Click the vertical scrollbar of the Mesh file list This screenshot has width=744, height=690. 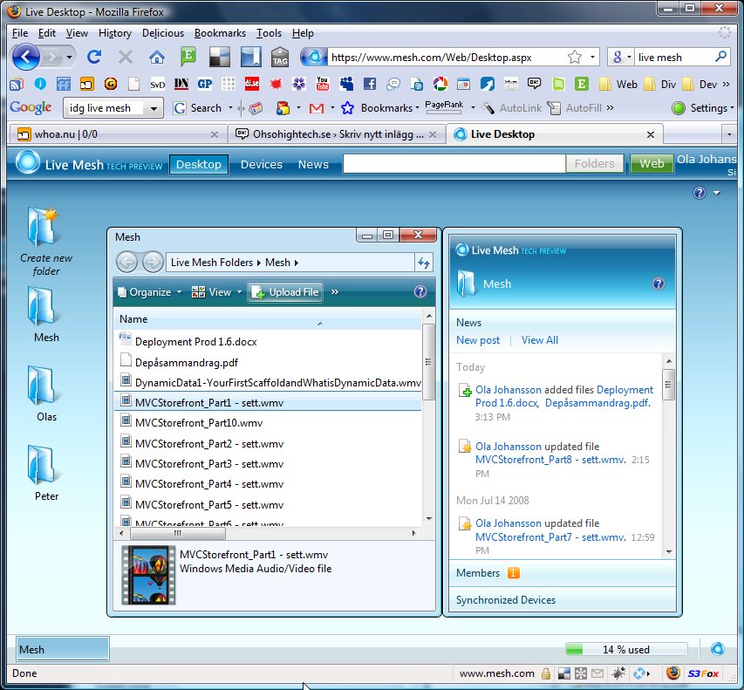click(429, 362)
